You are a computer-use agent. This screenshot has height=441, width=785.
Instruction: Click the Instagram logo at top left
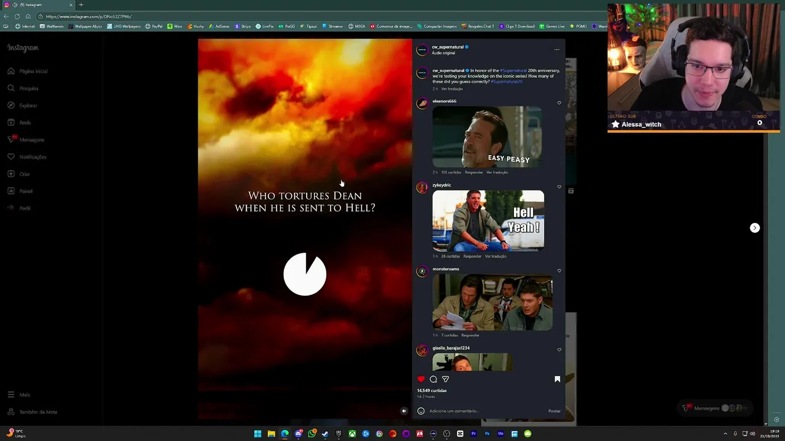pyautogui.click(x=23, y=48)
